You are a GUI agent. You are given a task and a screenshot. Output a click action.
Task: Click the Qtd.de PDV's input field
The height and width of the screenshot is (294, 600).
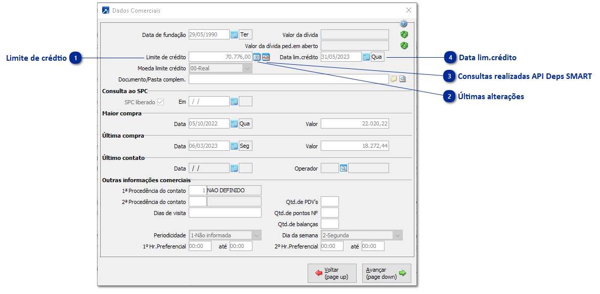coord(329,202)
